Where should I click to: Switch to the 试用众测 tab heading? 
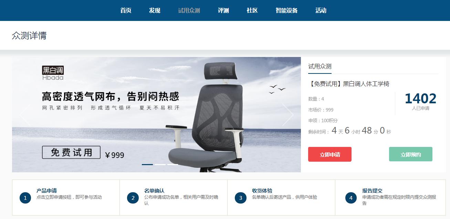(320, 67)
